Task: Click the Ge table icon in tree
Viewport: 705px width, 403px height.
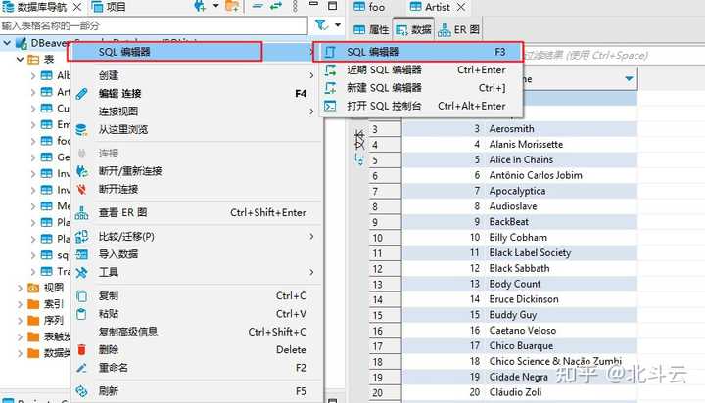Action: (46, 157)
